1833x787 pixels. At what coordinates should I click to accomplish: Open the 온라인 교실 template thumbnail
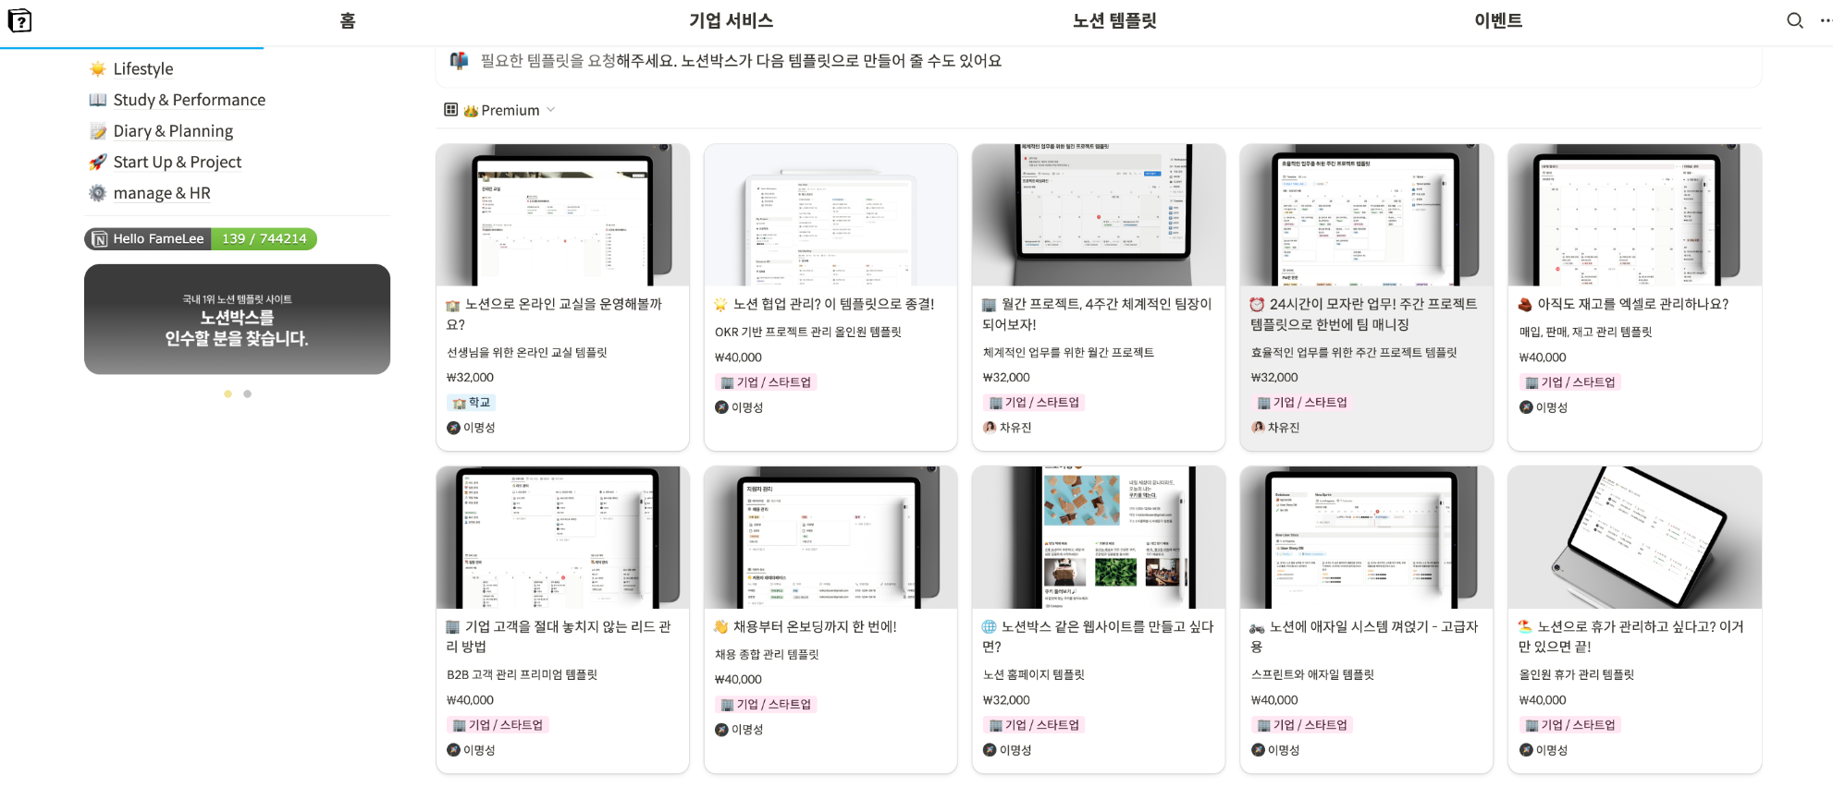tap(562, 214)
